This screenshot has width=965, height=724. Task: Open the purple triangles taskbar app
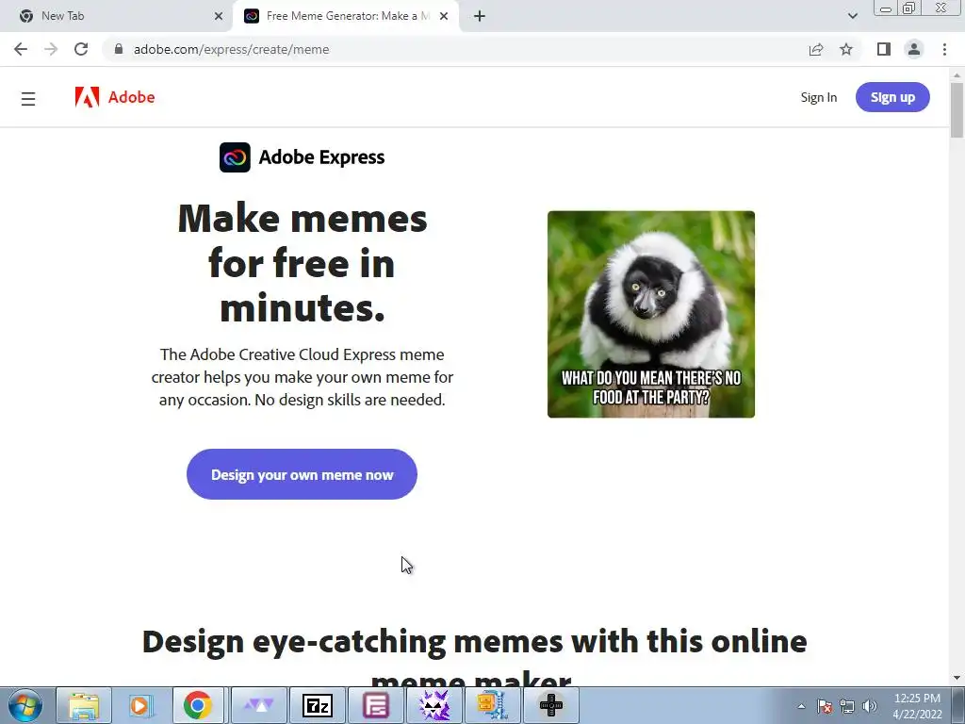coord(258,705)
